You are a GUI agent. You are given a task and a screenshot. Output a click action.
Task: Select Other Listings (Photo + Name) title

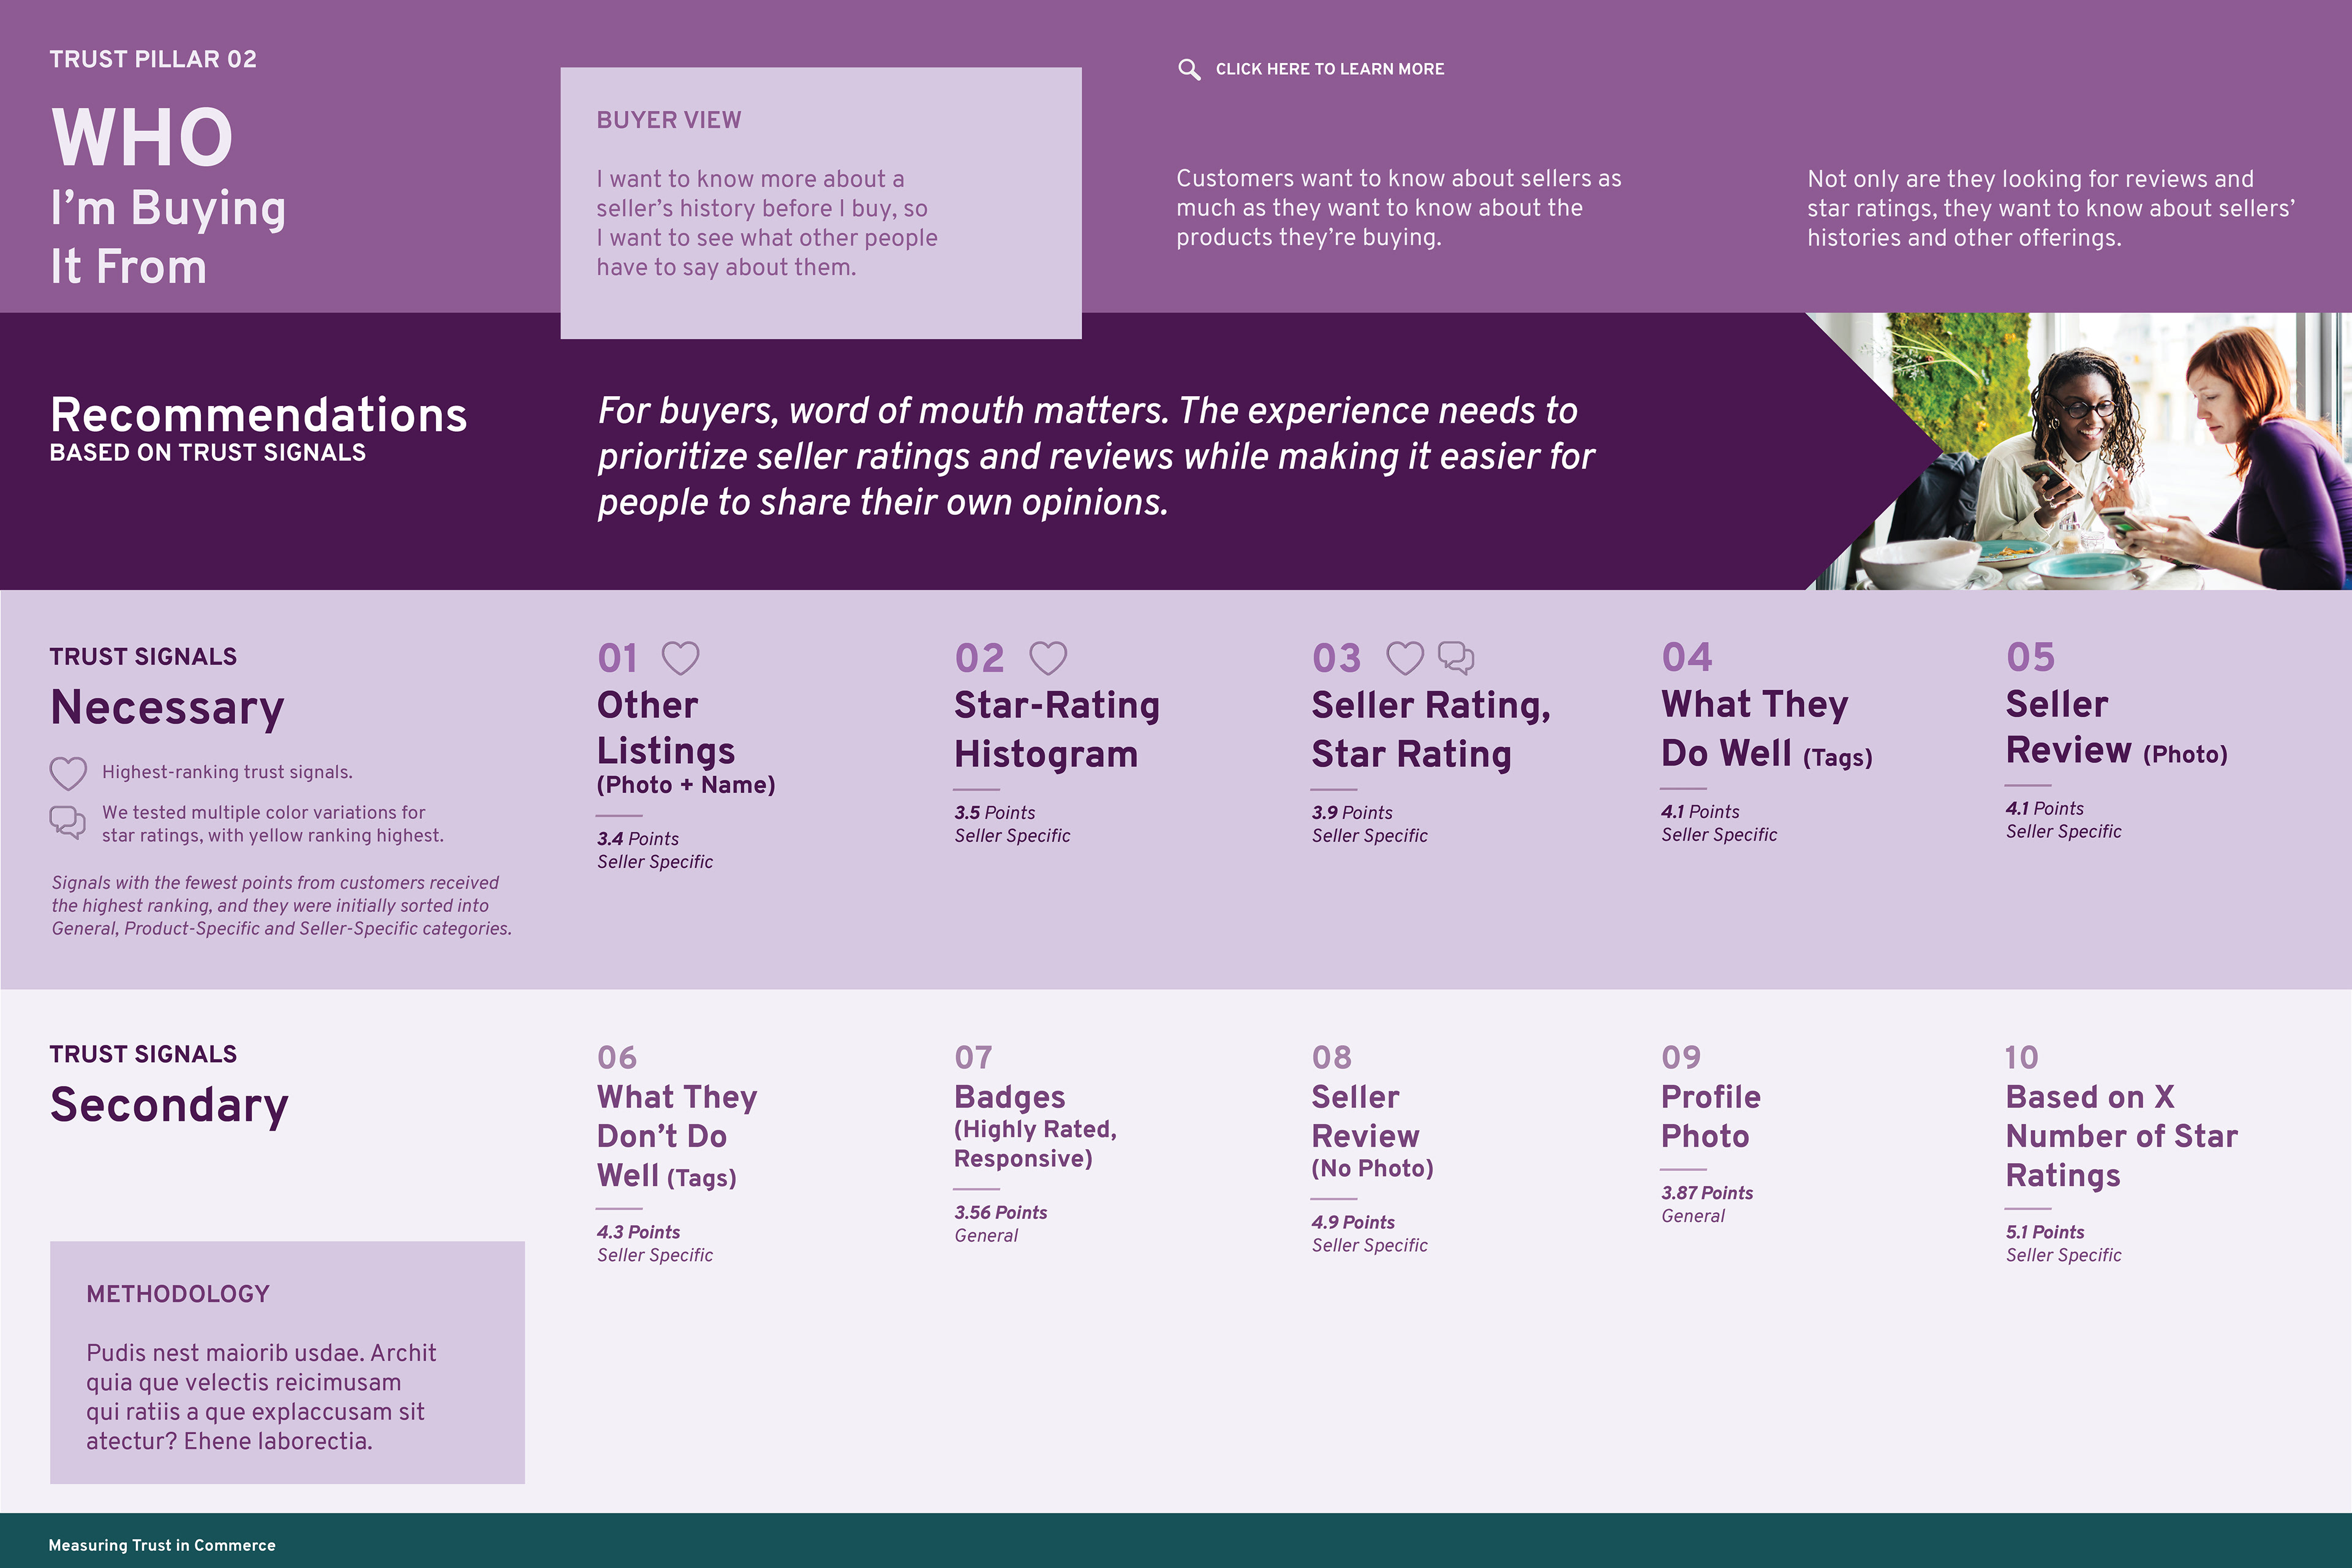tap(686, 742)
